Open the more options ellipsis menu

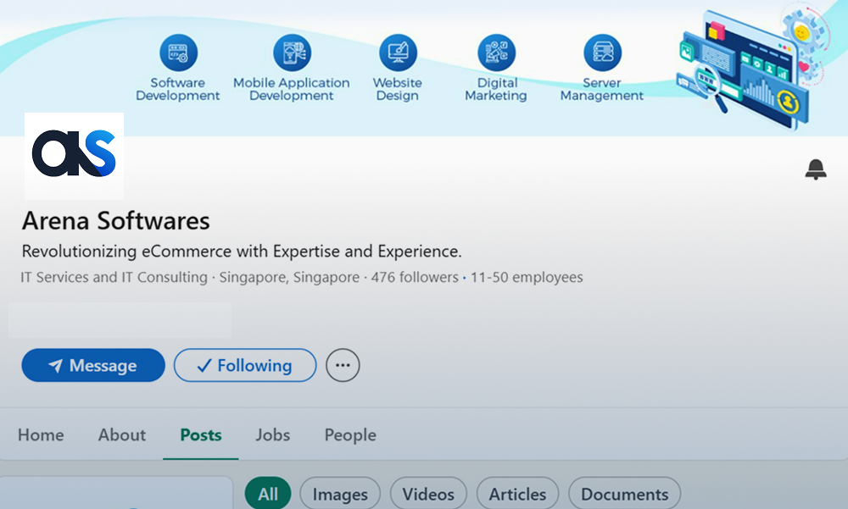343,365
